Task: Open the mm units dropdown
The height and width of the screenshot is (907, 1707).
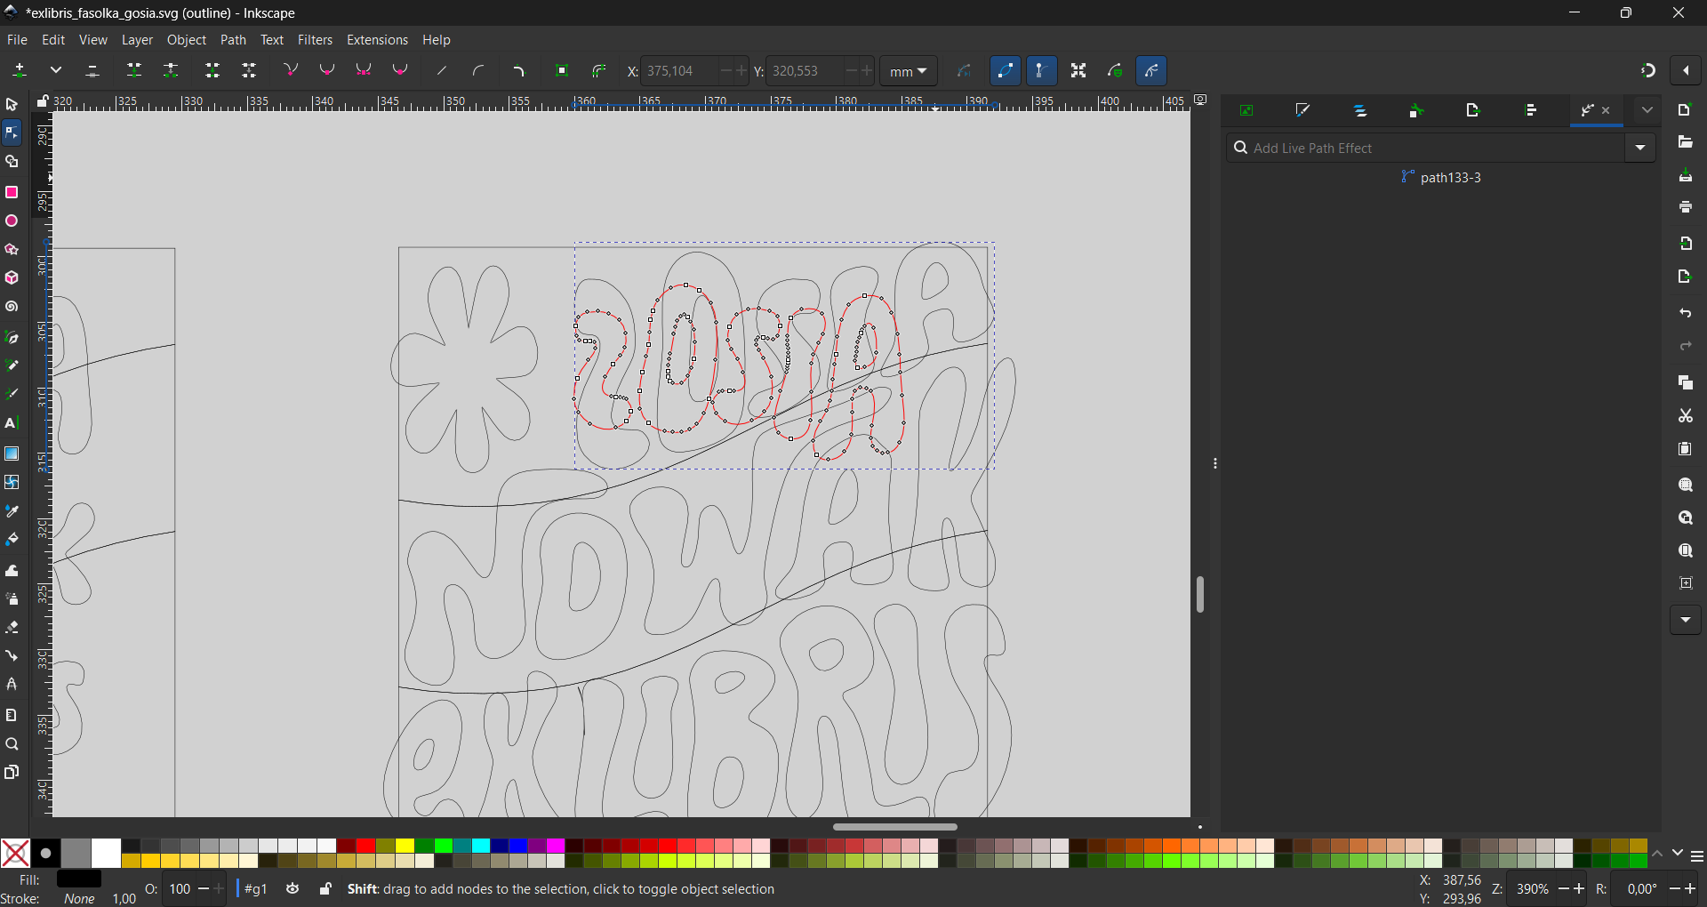Action: click(x=909, y=71)
